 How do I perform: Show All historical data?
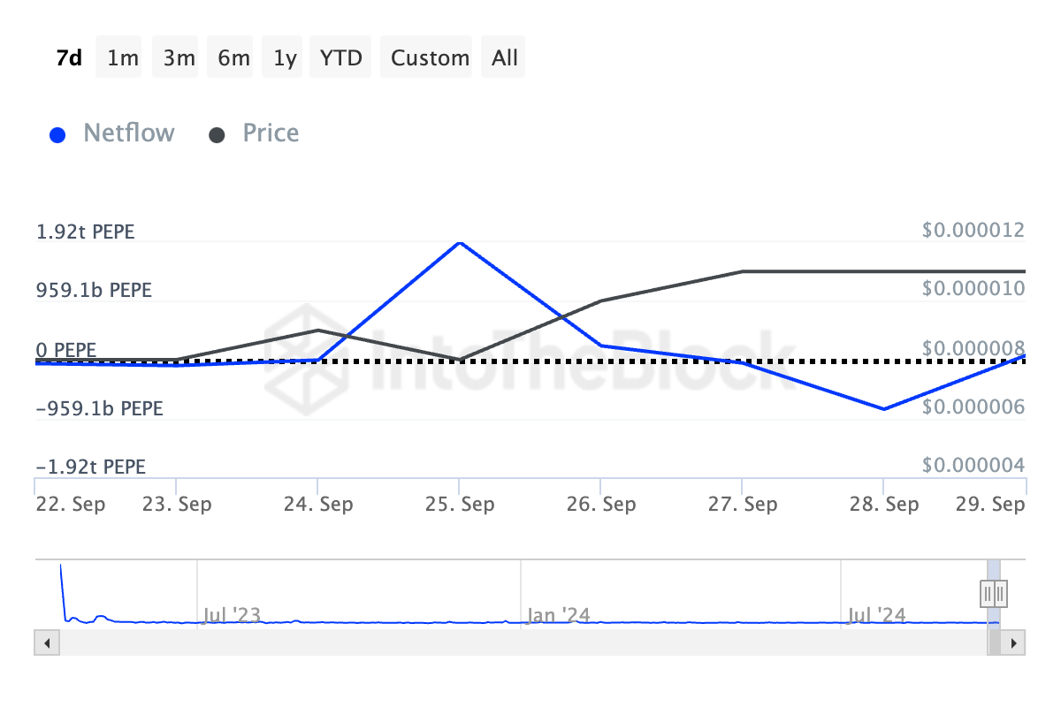coord(505,58)
